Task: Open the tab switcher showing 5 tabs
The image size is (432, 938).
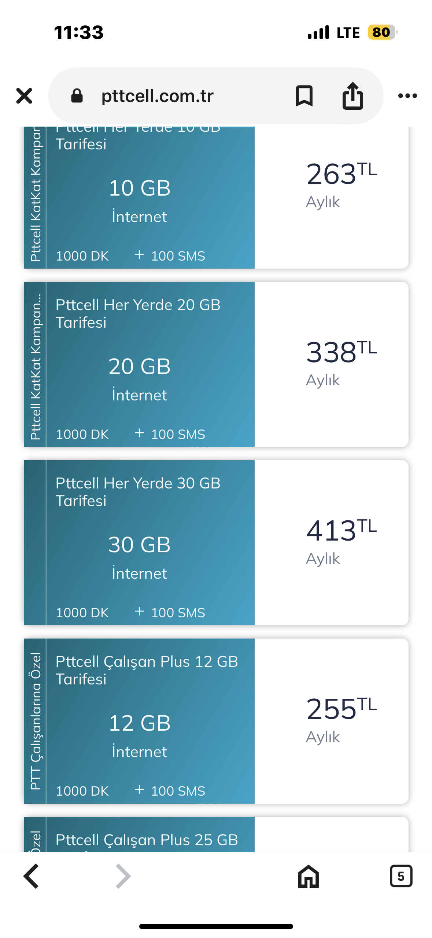Action: coord(401,876)
